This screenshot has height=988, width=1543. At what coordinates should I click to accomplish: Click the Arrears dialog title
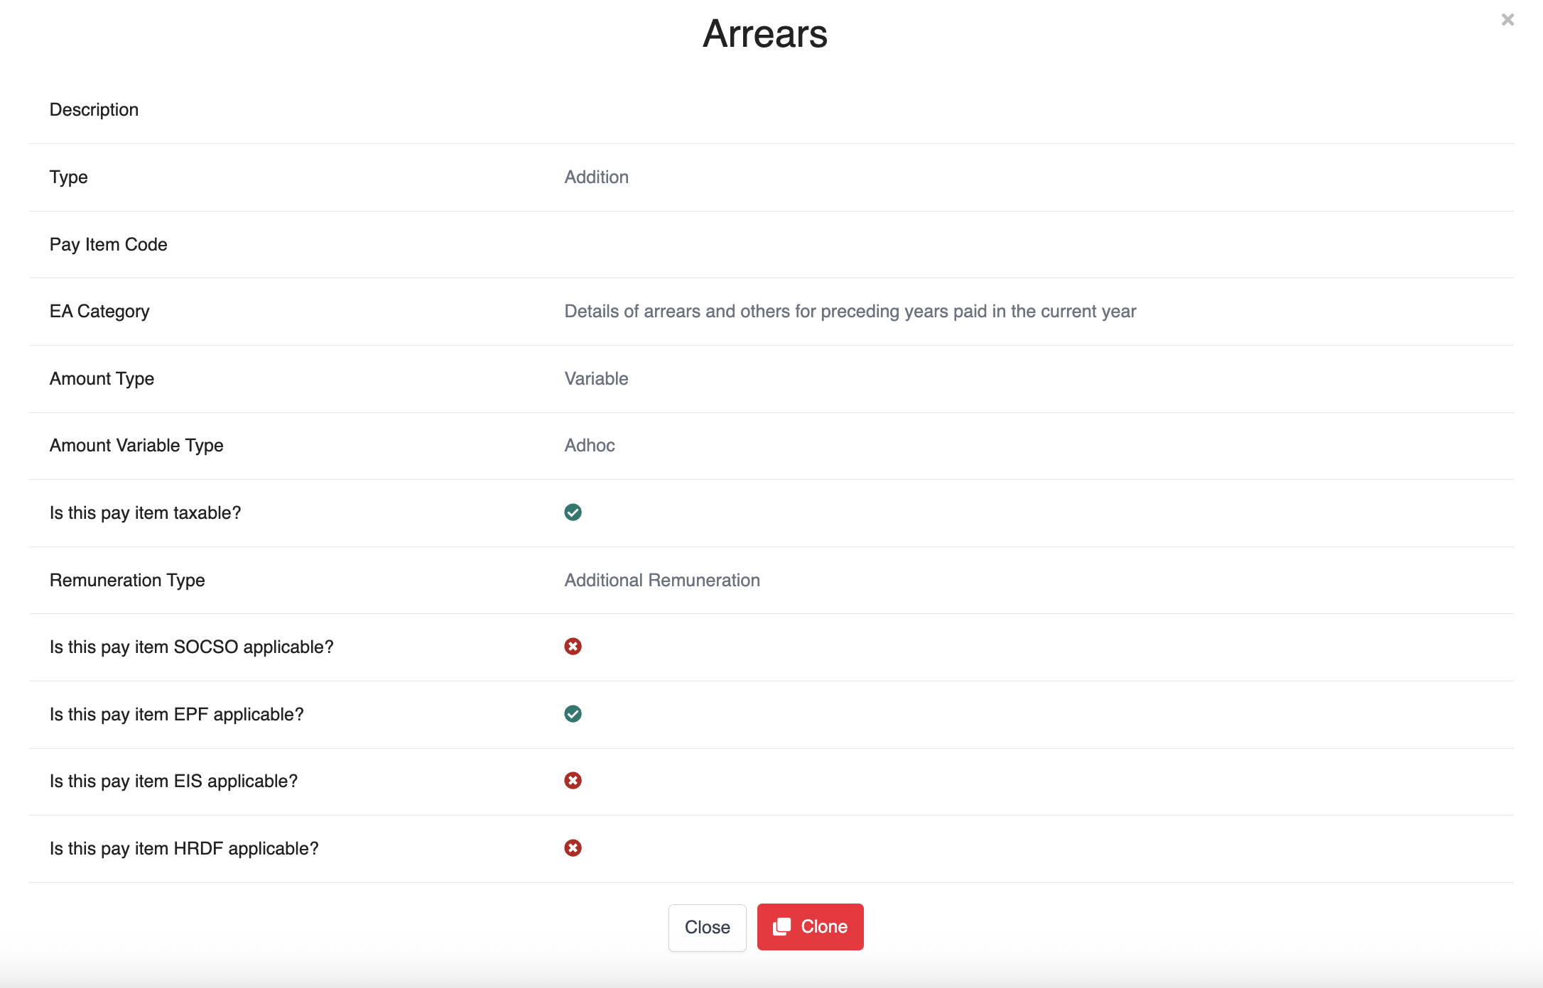pyautogui.click(x=765, y=33)
